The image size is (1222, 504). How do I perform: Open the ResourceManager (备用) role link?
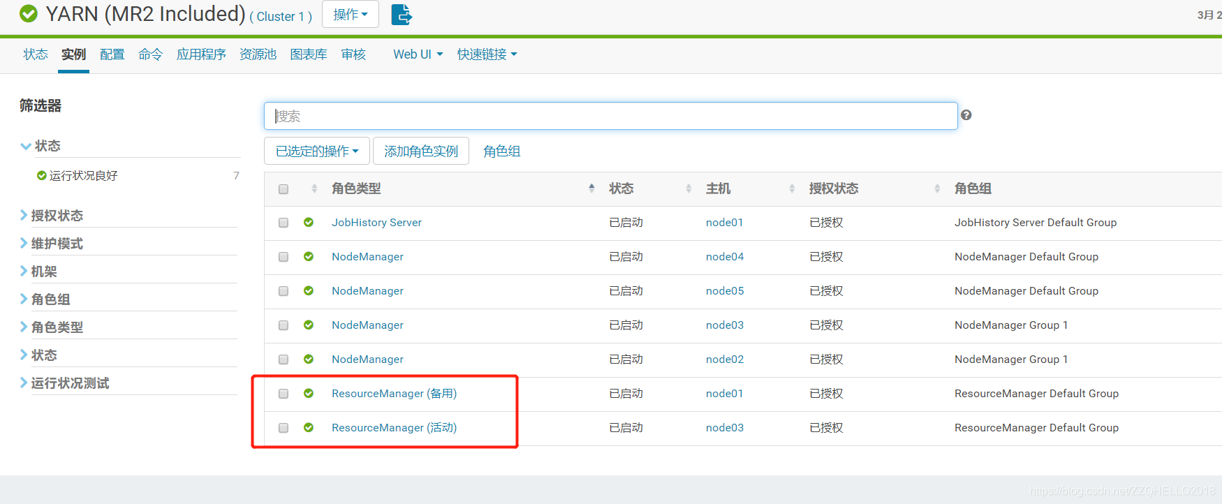coord(394,393)
